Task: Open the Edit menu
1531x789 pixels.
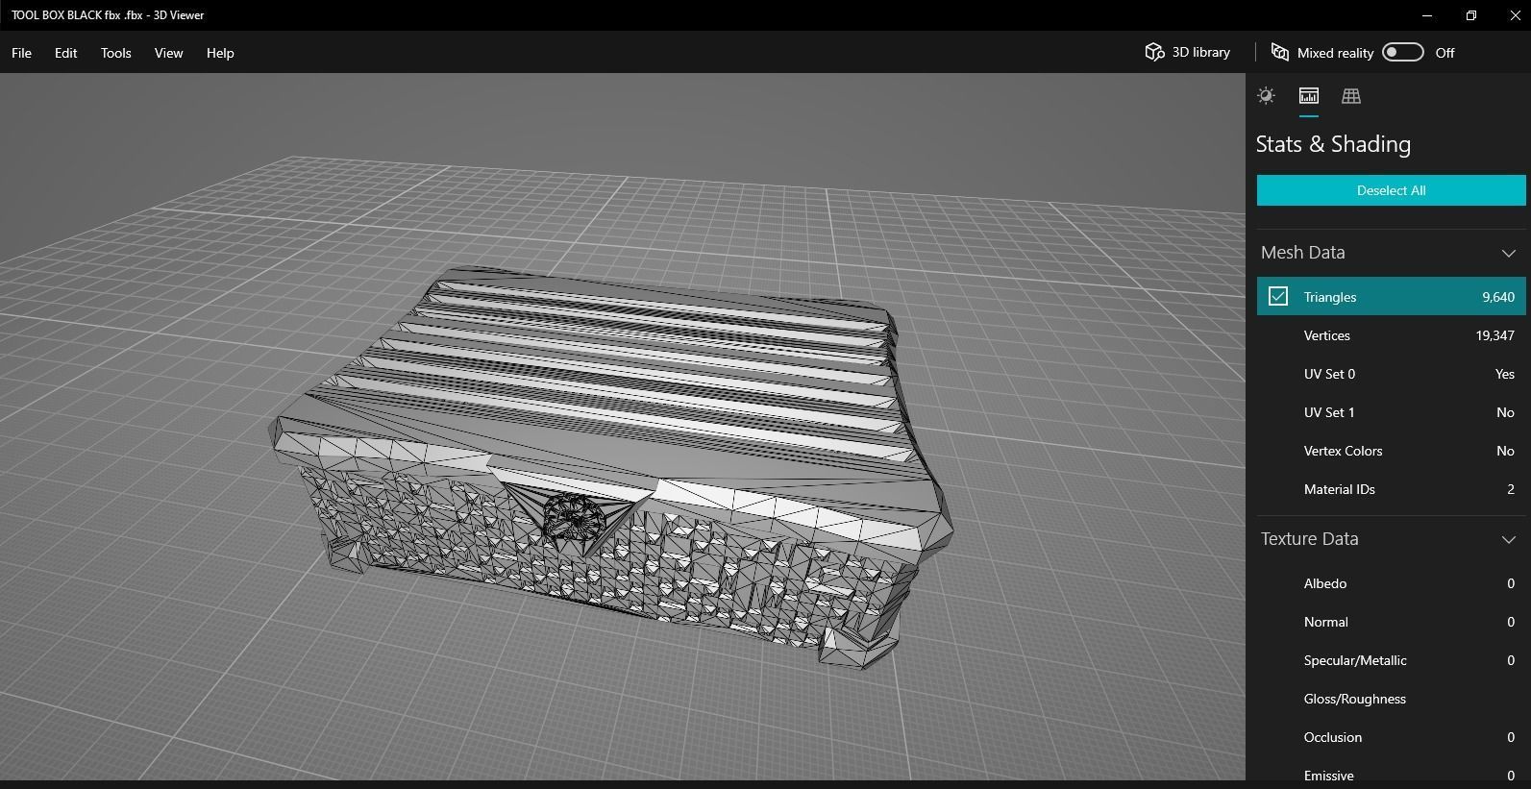Action: [x=65, y=53]
